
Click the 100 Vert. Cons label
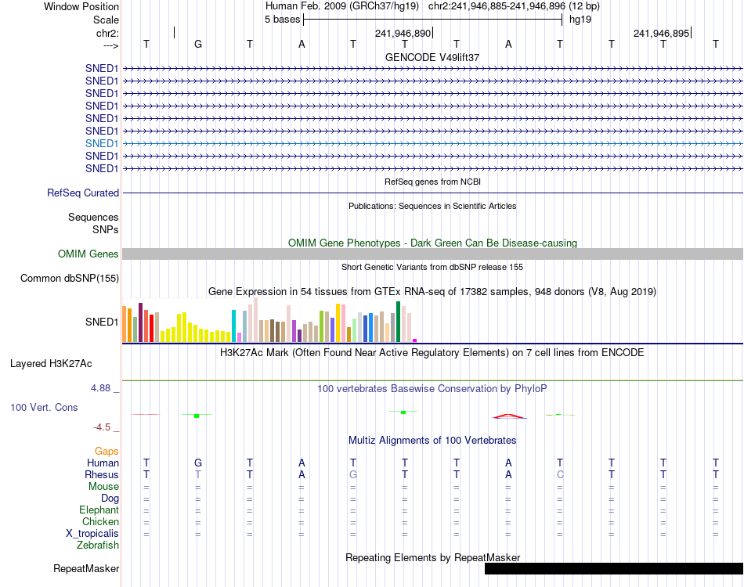click(x=44, y=407)
